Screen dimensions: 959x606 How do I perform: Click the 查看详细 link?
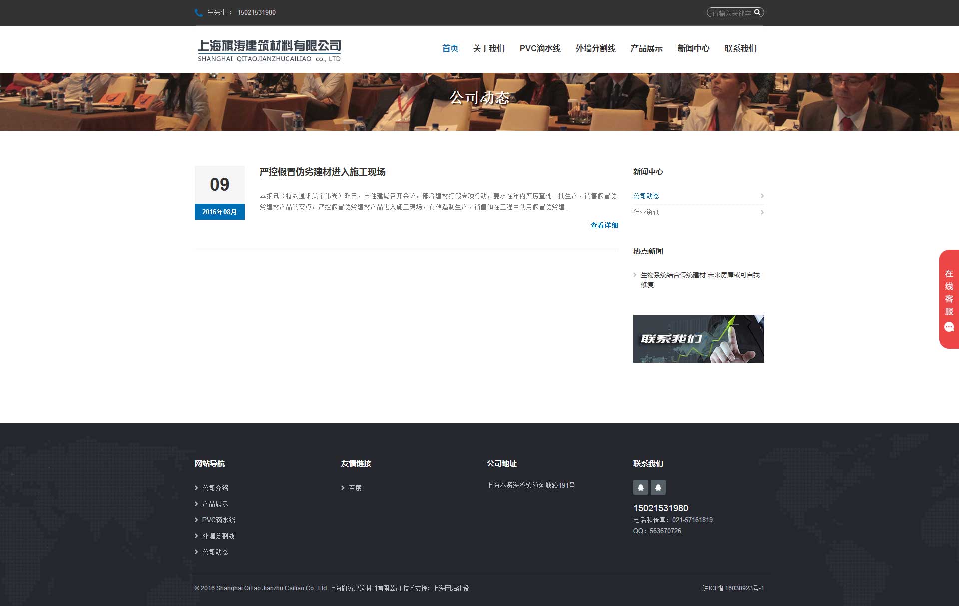pyautogui.click(x=604, y=225)
